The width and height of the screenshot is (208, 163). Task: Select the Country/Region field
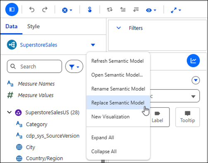tap(44, 158)
